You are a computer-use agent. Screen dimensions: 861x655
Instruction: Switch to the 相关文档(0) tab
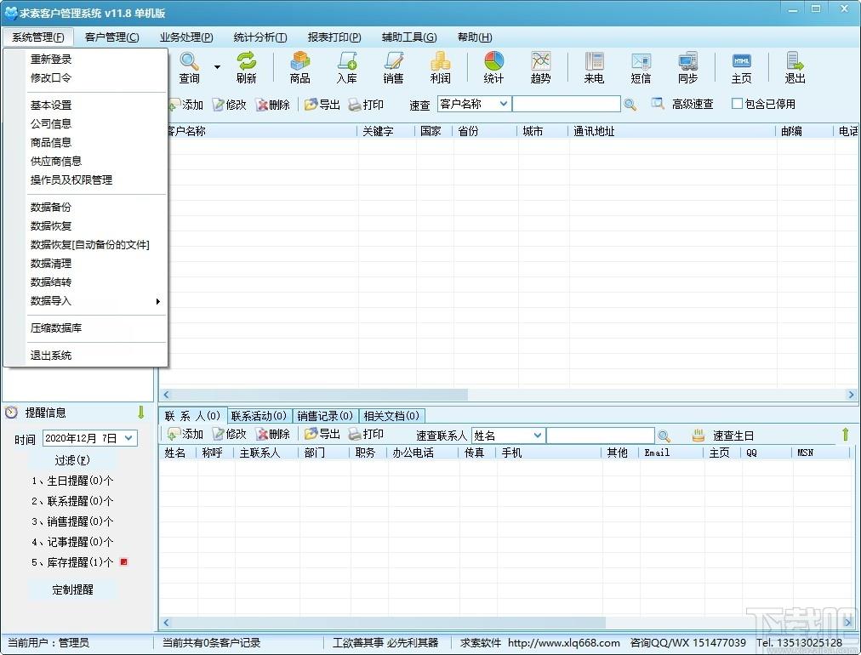[391, 416]
